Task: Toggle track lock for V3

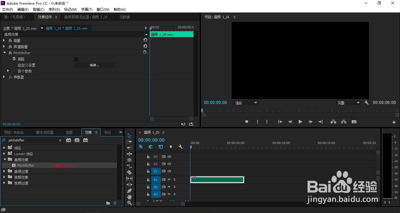Action: coord(148,157)
